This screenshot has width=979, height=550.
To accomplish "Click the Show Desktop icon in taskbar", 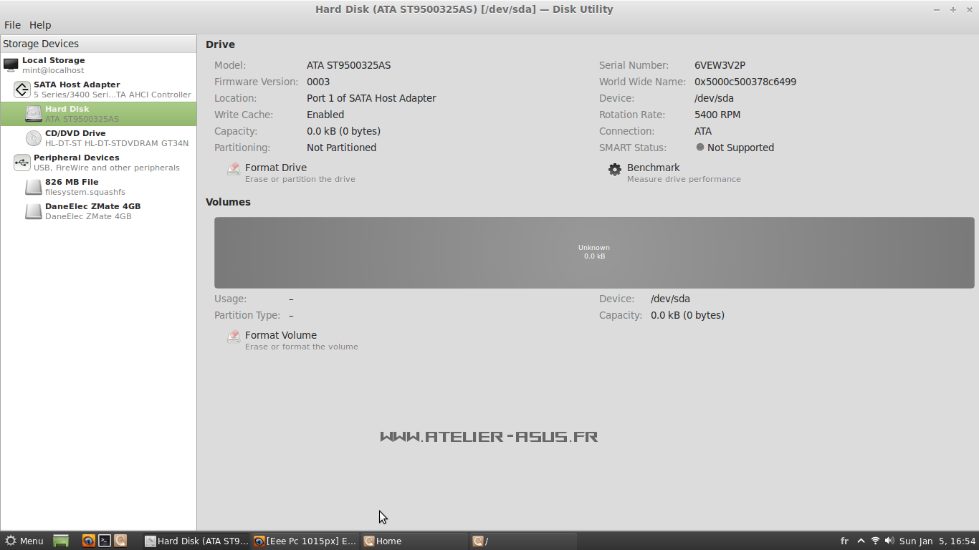I will coord(60,541).
